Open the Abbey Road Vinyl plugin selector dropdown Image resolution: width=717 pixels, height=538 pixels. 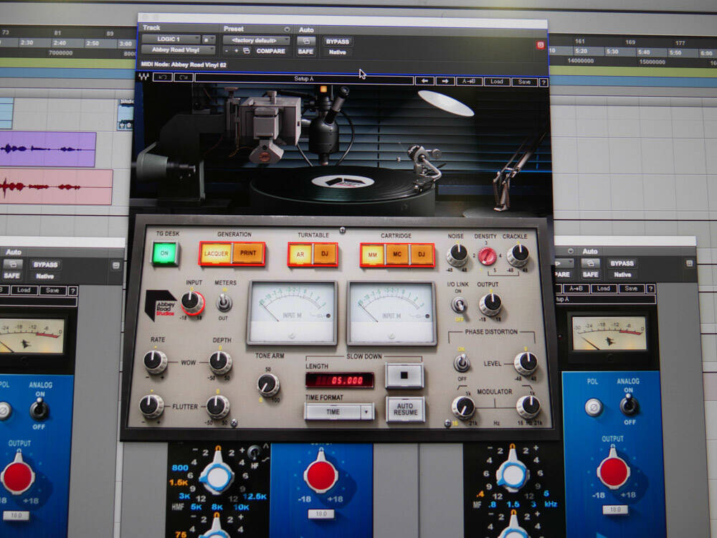pyautogui.click(x=178, y=49)
